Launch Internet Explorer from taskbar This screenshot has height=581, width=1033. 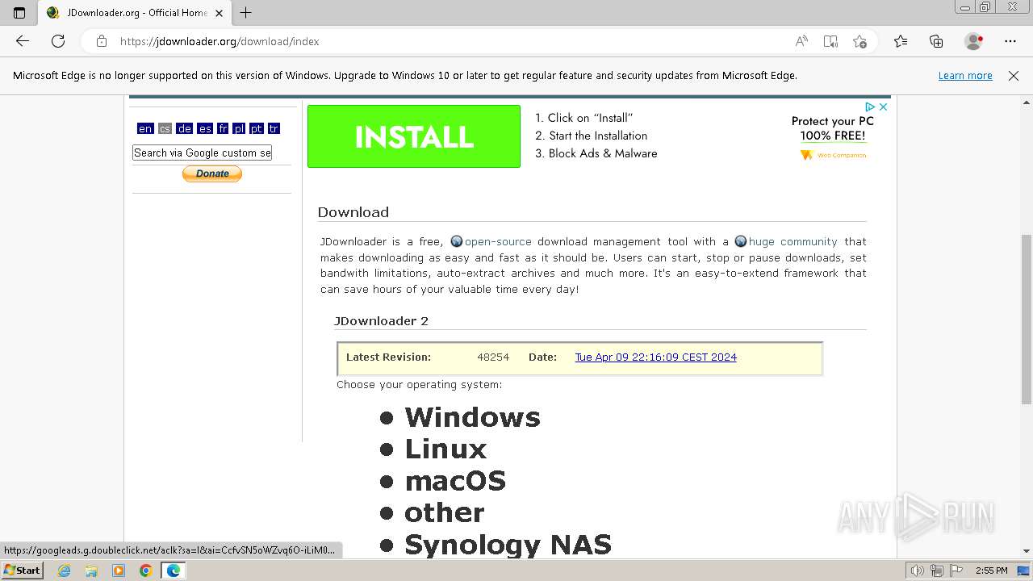[x=64, y=571]
